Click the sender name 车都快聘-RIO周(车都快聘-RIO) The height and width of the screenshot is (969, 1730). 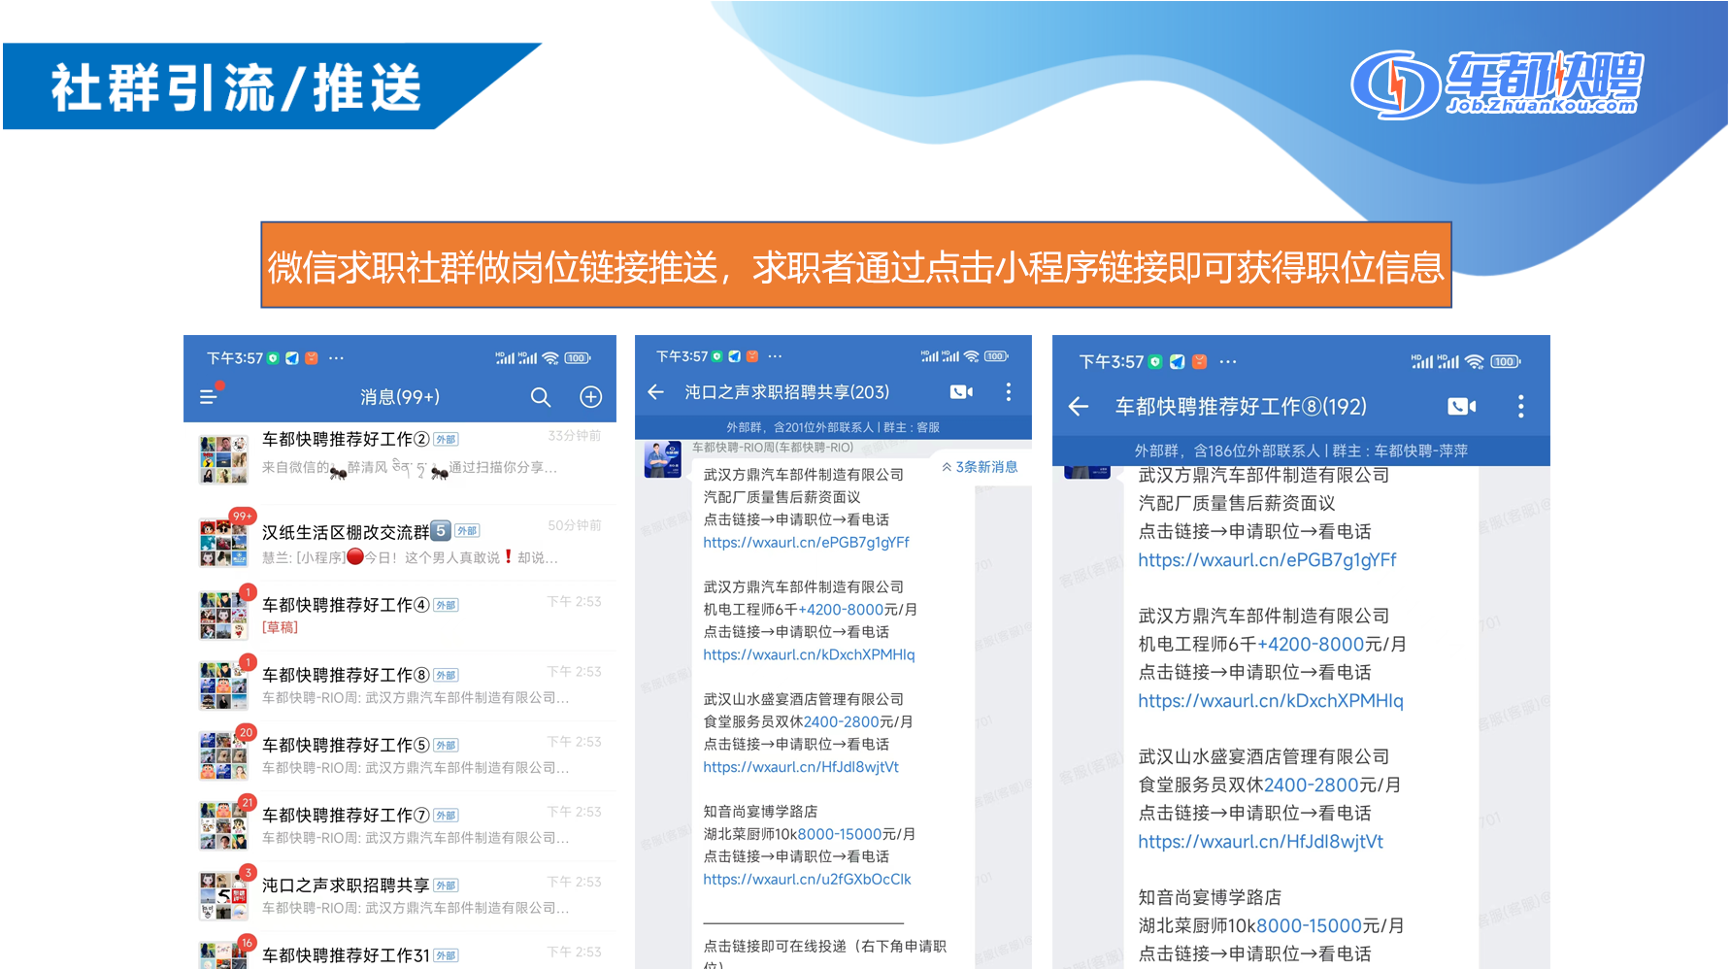pyautogui.click(x=773, y=448)
